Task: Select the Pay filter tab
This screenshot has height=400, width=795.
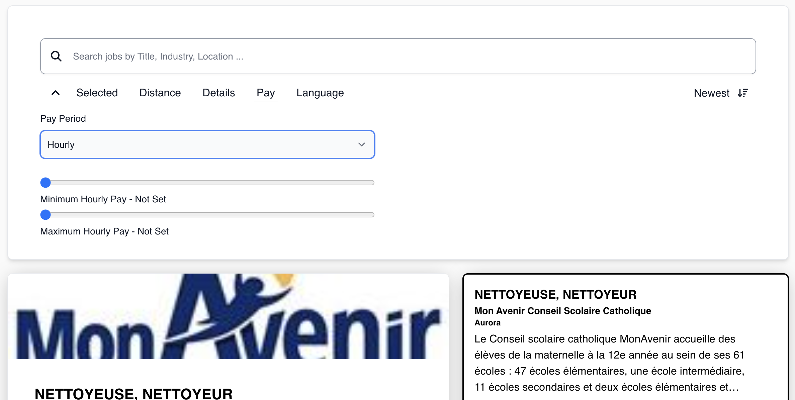Action: point(266,93)
